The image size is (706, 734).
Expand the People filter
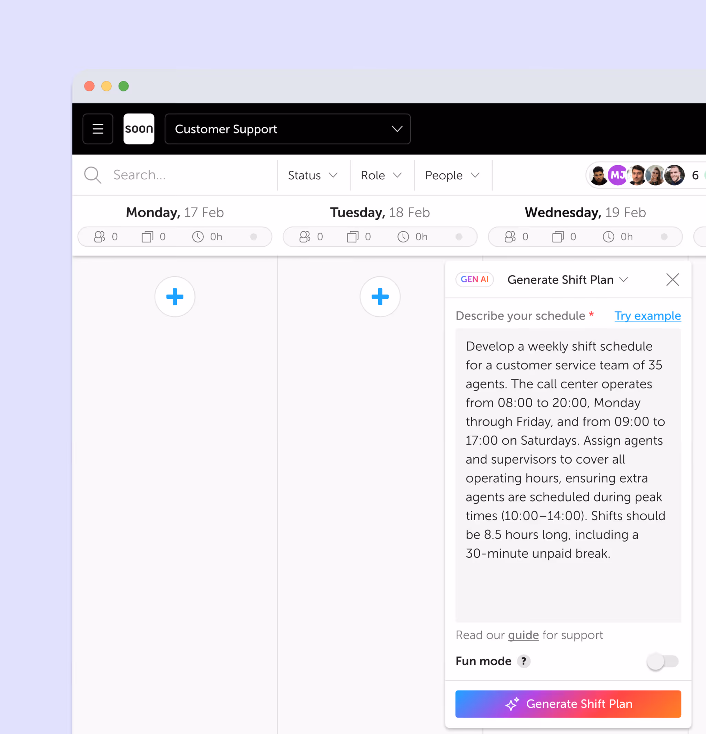pyautogui.click(x=452, y=175)
